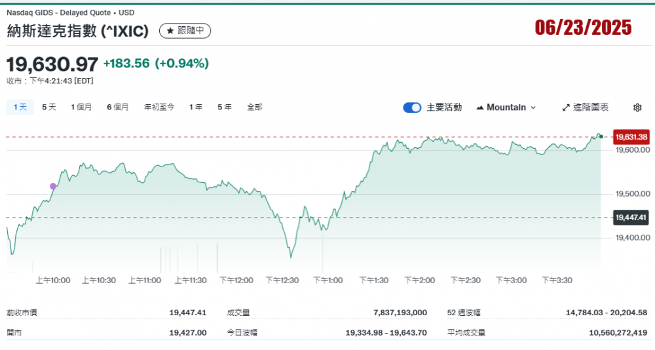Select the 5年 time range
Viewport: 655px width, 350px height.
(225, 107)
